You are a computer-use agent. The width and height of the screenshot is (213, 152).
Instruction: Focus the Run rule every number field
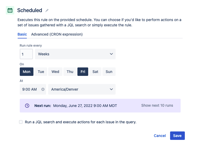tap(26, 54)
